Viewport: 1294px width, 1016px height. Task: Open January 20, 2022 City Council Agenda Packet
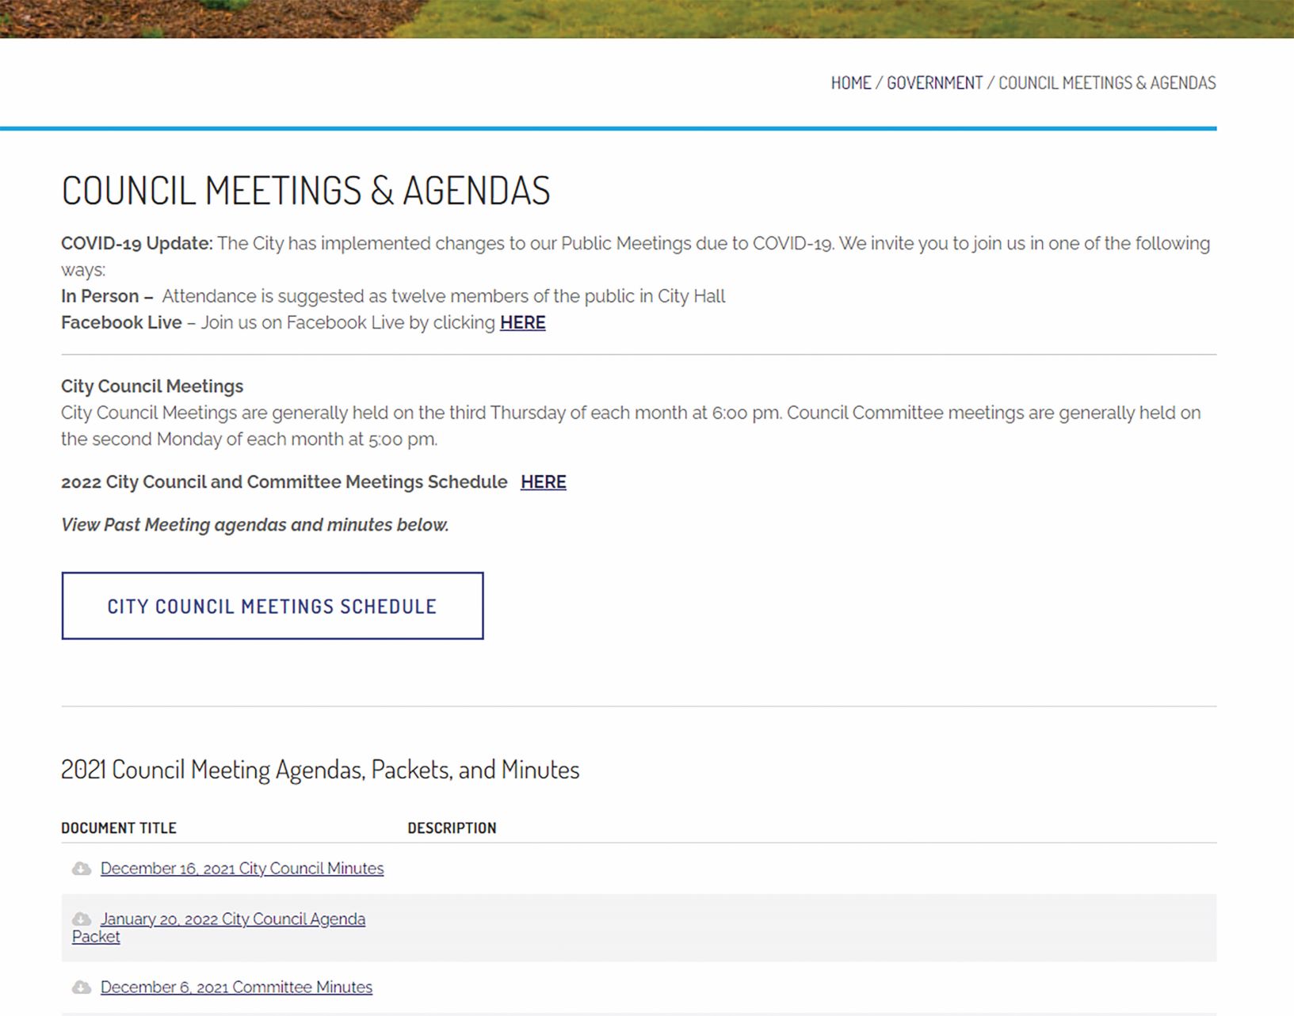(232, 919)
